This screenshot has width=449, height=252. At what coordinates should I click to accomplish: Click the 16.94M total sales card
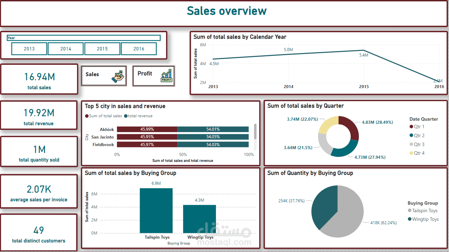tap(39, 79)
